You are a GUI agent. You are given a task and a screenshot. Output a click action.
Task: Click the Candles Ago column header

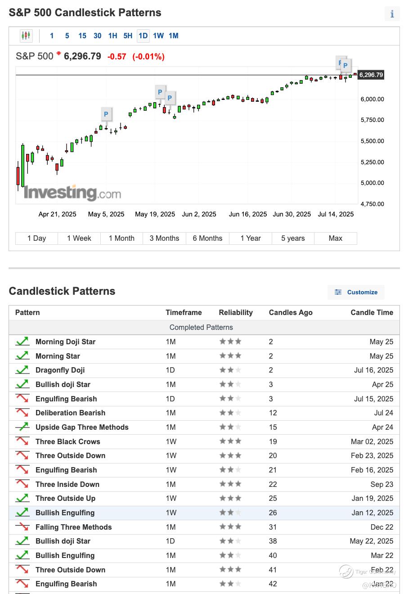pos(291,312)
